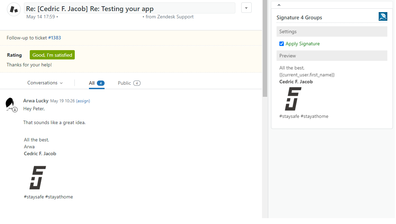This screenshot has width=396, height=224.
Task: Switch to the All conversations tab
Action: (x=96, y=83)
